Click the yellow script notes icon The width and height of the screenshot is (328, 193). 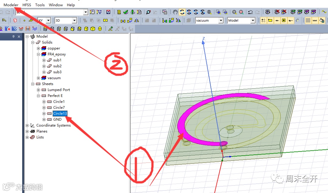(x=119, y=12)
